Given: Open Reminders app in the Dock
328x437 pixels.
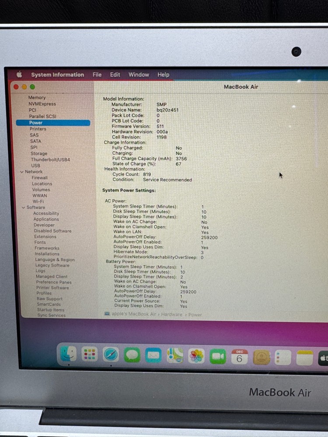Looking at the screenshot, I should 283,357.
